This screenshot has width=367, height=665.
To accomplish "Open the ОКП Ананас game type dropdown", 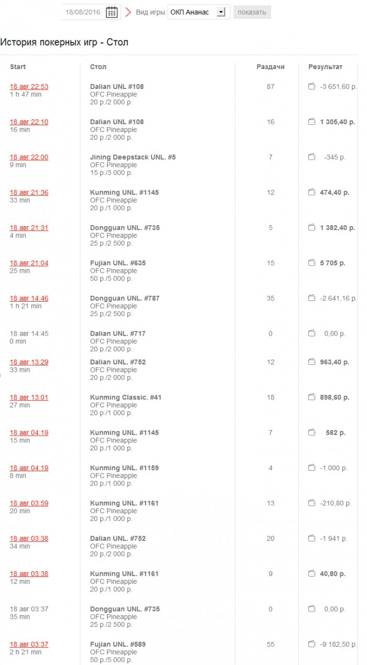I will coord(199,12).
